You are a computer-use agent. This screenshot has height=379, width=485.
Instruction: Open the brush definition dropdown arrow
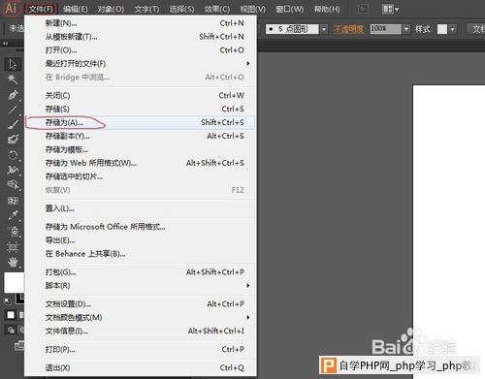click(324, 29)
